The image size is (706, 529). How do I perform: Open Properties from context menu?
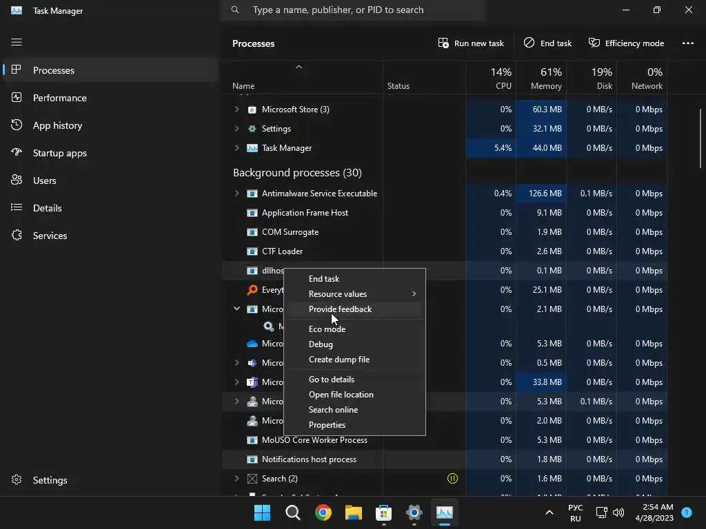click(x=354, y=425)
